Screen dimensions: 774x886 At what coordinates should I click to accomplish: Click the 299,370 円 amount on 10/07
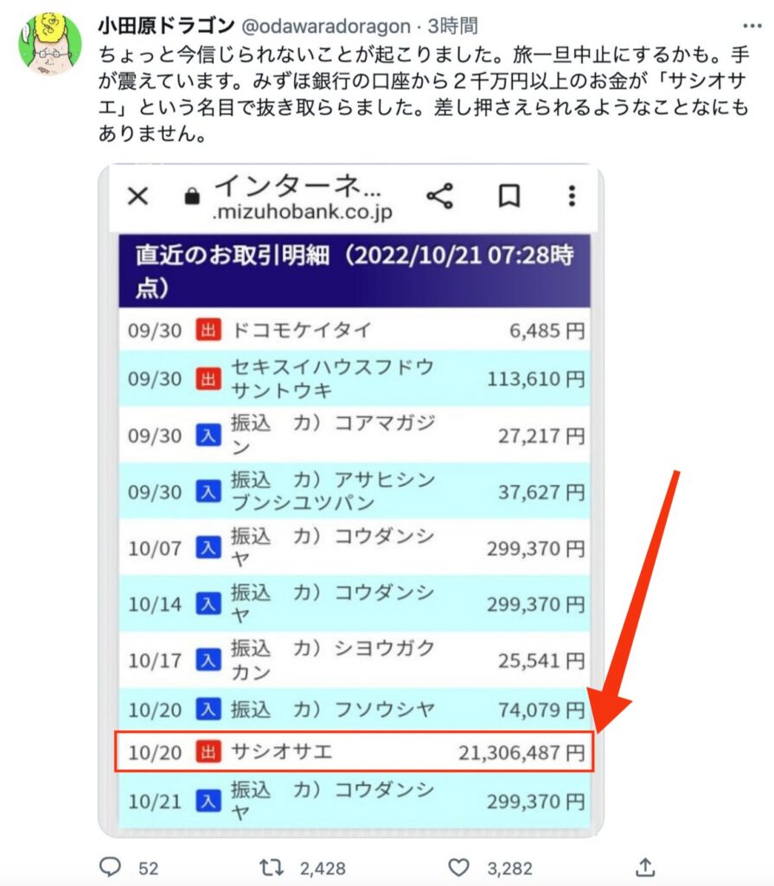536,548
